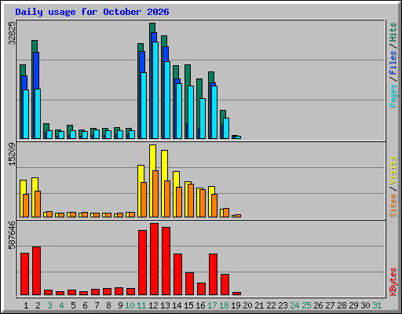Click the red KBytes bar for day 11
This screenshot has width=402, height=314.
coord(142,263)
